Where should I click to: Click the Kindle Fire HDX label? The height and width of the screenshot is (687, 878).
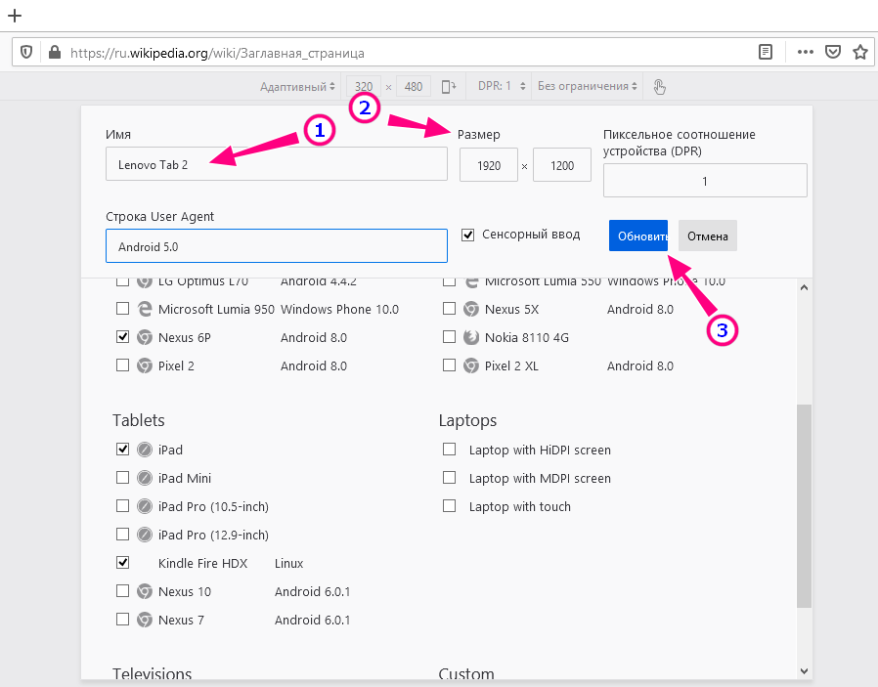coord(202,563)
